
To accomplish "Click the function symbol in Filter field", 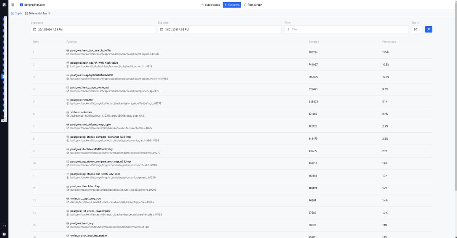I will [288, 29].
